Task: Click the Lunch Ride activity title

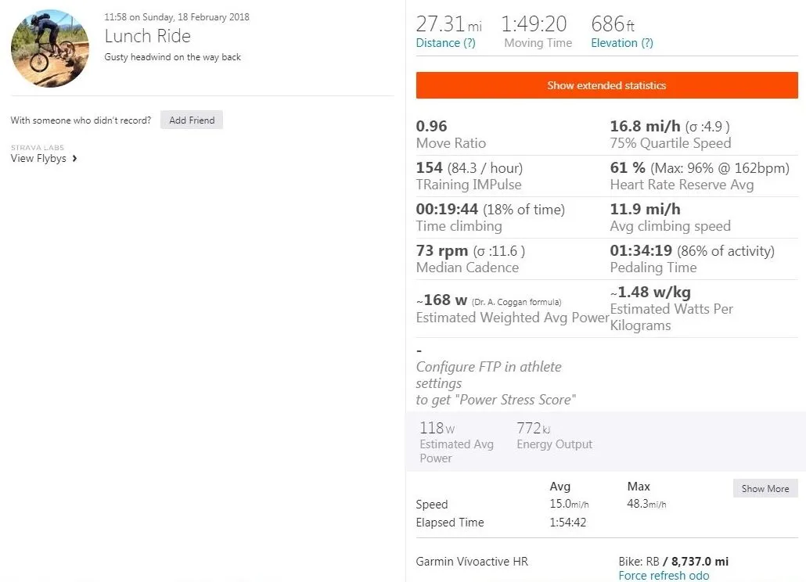Action: [147, 36]
